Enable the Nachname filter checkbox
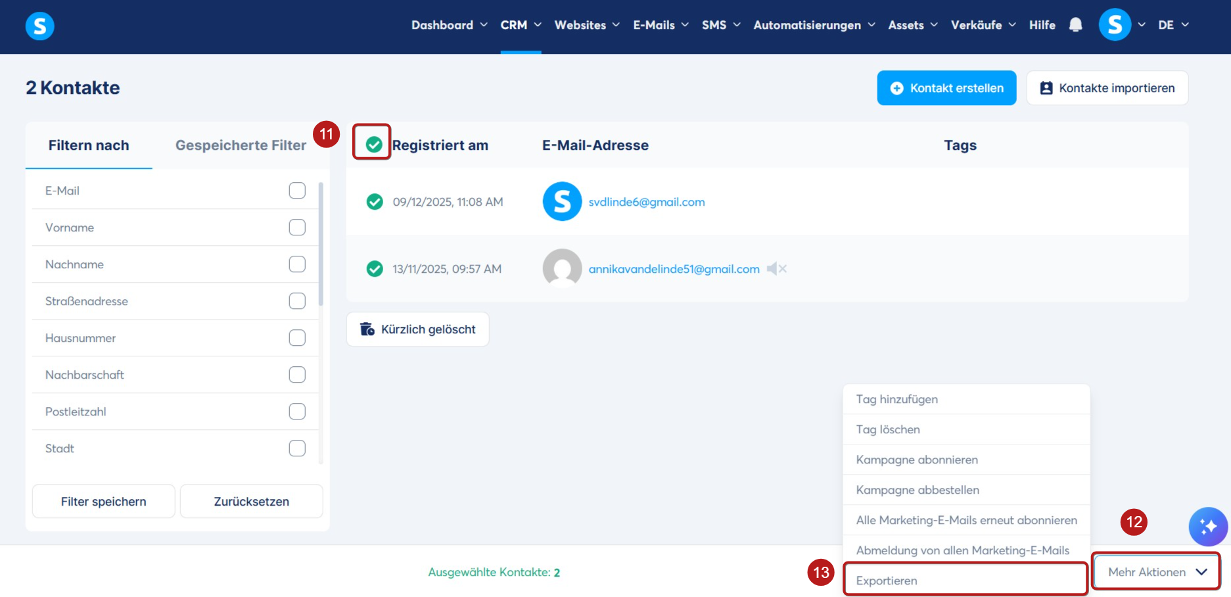The height and width of the screenshot is (597, 1231). point(297,264)
